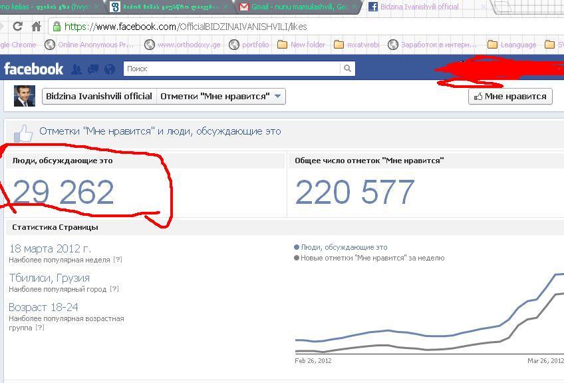Click the Мне нравится like button
This screenshot has width=564, height=383.
pos(510,97)
